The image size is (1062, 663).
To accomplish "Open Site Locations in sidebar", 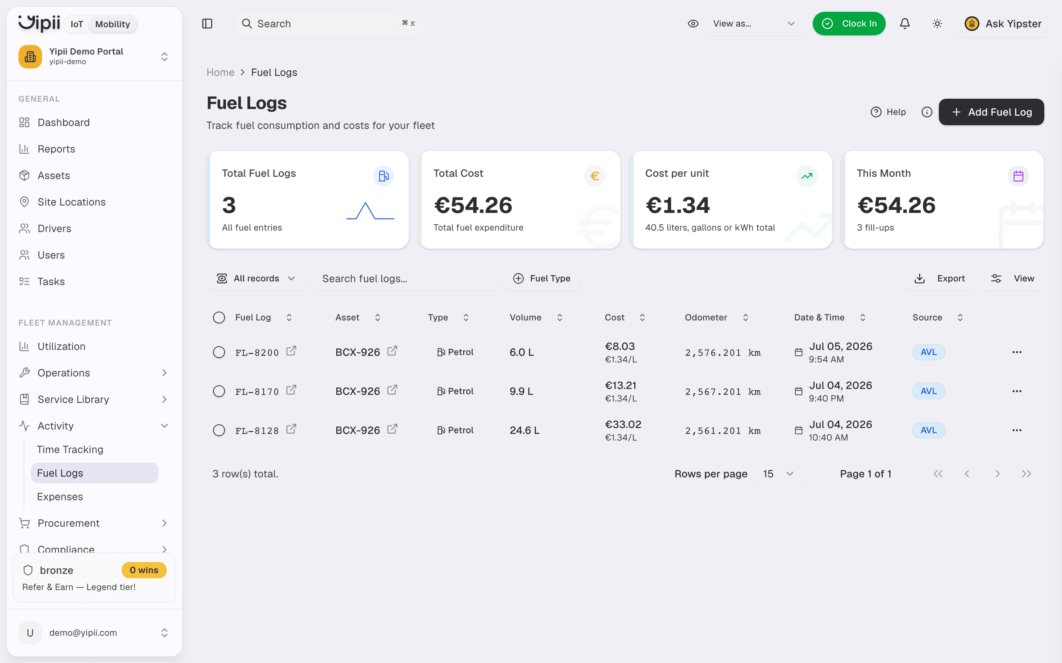I will pos(94,202).
